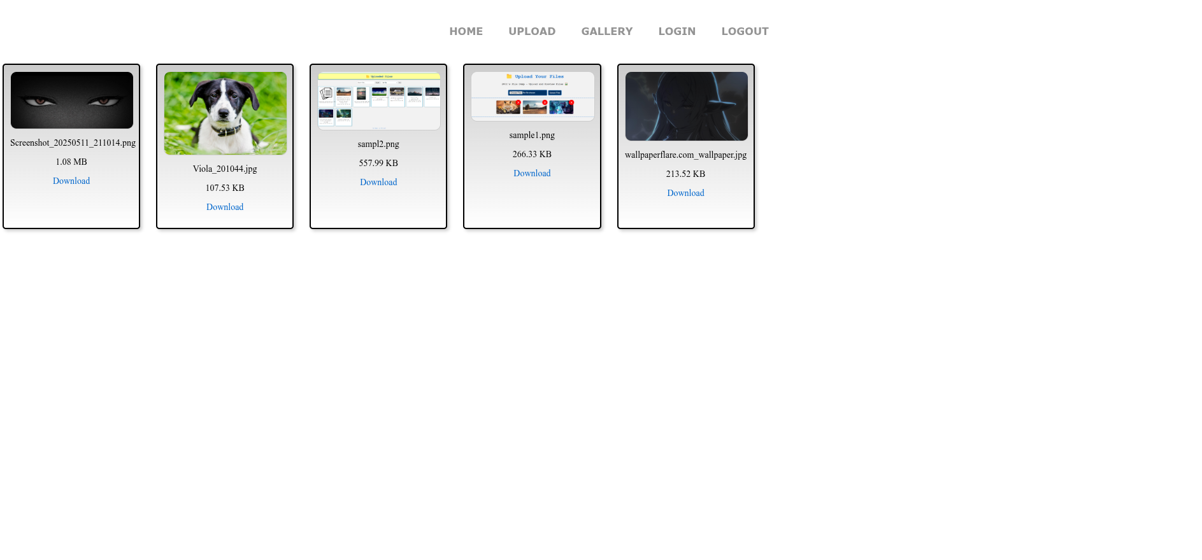Image resolution: width=1202 pixels, height=560 pixels.
Task: Click the anime wallpaper thumbnail
Action: click(x=686, y=106)
